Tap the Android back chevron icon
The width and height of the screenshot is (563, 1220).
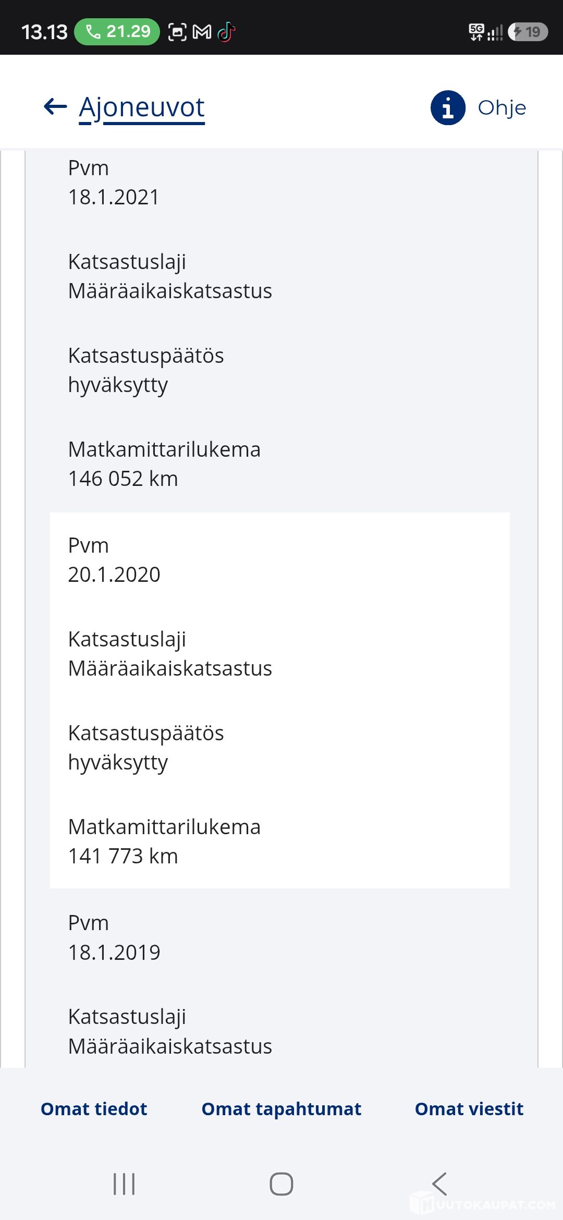440,1184
